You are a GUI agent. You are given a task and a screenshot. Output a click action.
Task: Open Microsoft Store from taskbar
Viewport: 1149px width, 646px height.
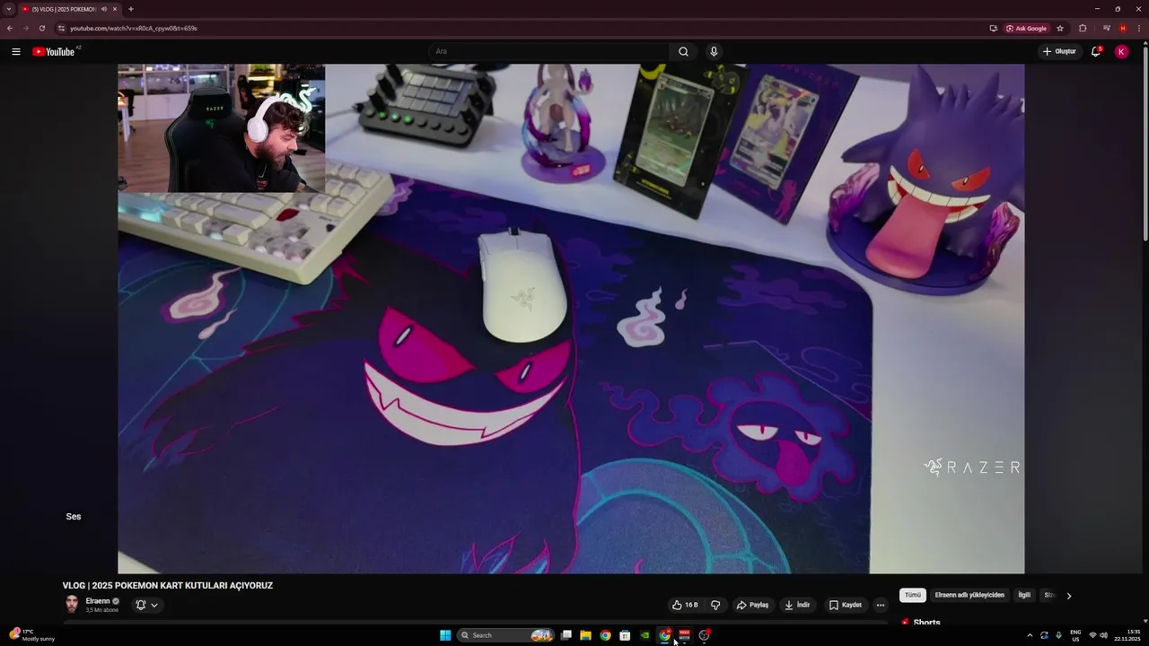pos(625,635)
